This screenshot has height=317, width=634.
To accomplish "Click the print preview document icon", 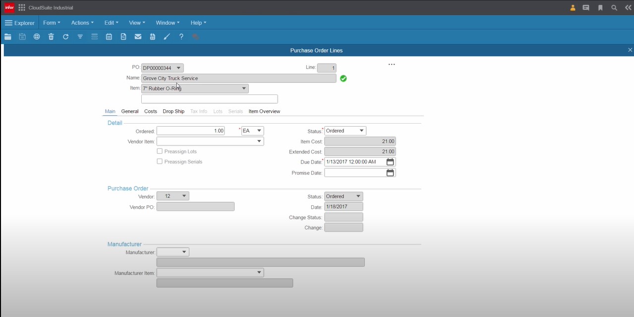I will tap(123, 37).
